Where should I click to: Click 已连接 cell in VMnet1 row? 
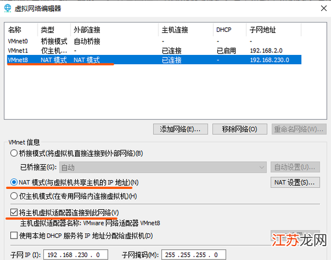pyautogui.click(x=172, y=51)
